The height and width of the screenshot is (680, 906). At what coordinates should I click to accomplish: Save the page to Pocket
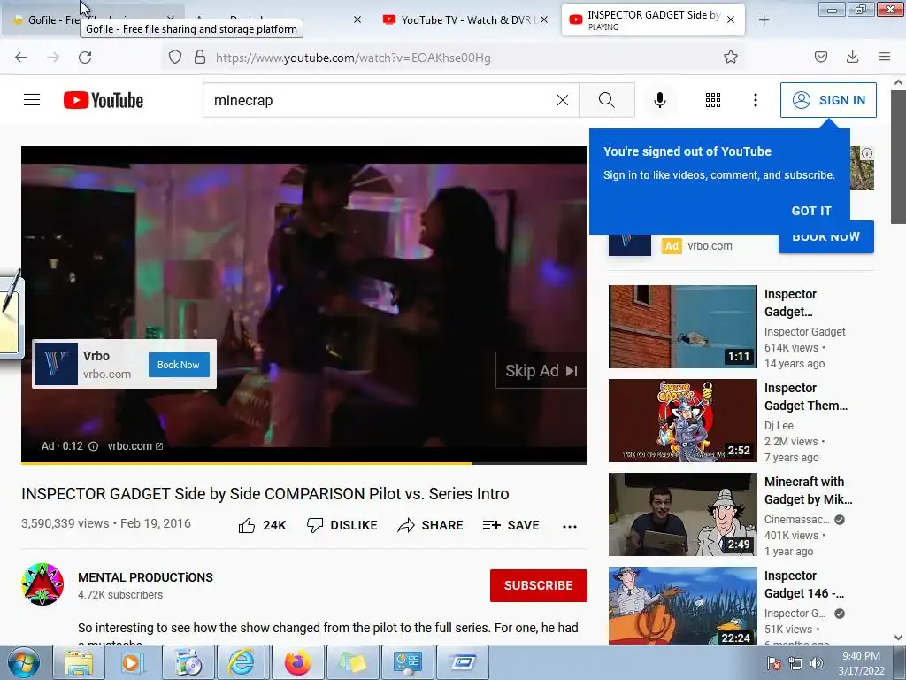(x=821, y=57)
